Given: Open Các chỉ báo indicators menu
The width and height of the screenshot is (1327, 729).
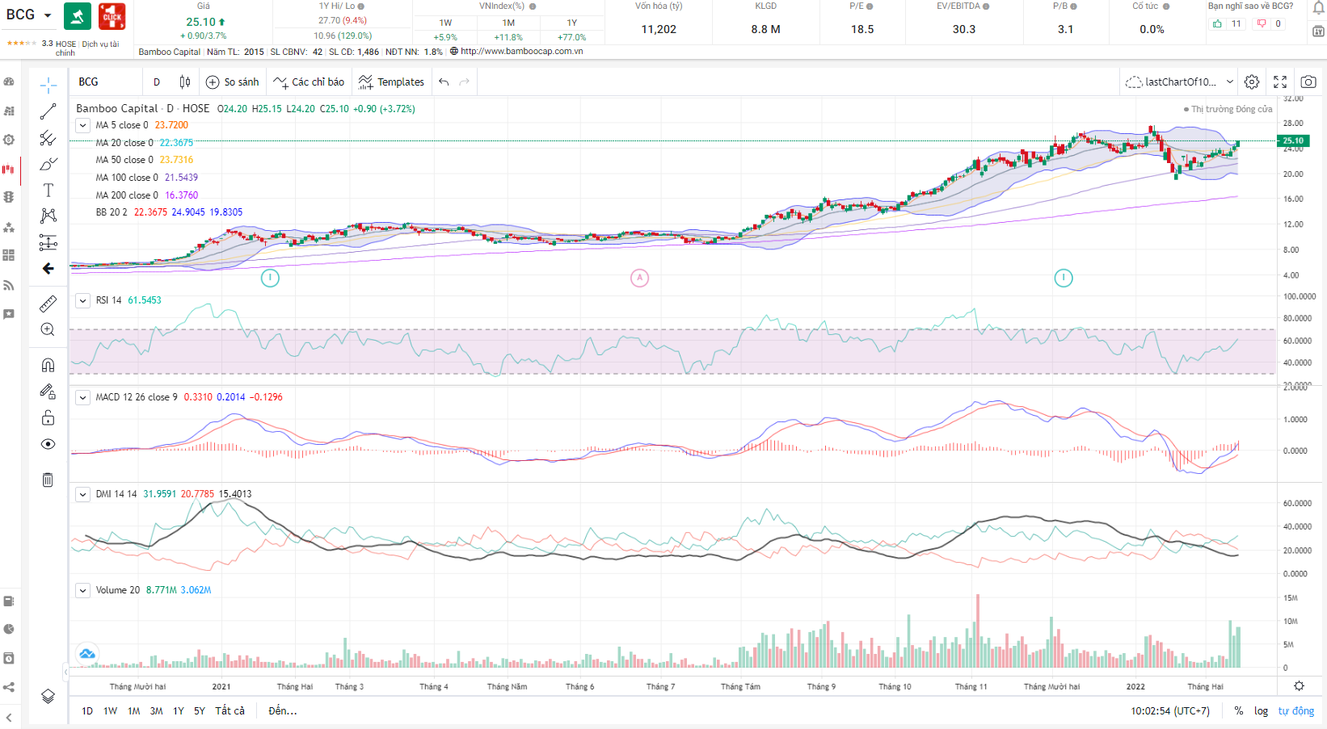Looking at the screenshot, I should coord(309,82).
